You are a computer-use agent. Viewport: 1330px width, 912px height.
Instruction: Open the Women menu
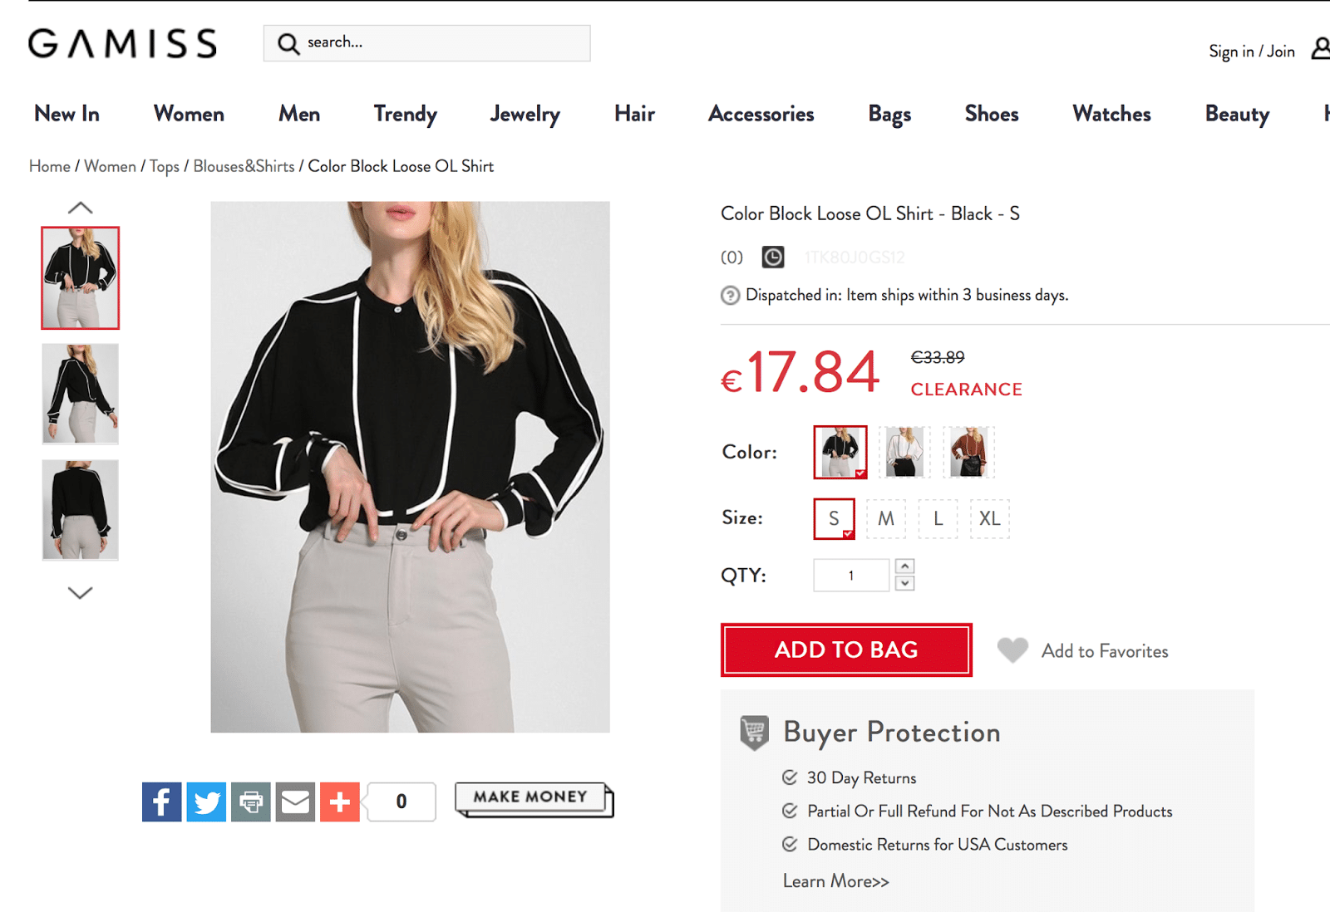tap(189, 114)
